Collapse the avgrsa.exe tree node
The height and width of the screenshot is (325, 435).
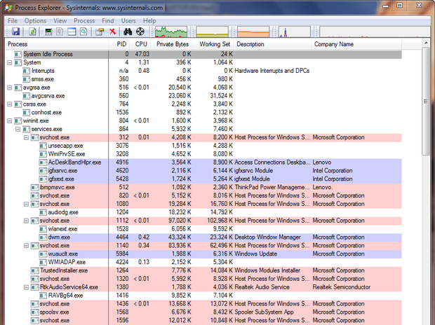click(9, 88)
